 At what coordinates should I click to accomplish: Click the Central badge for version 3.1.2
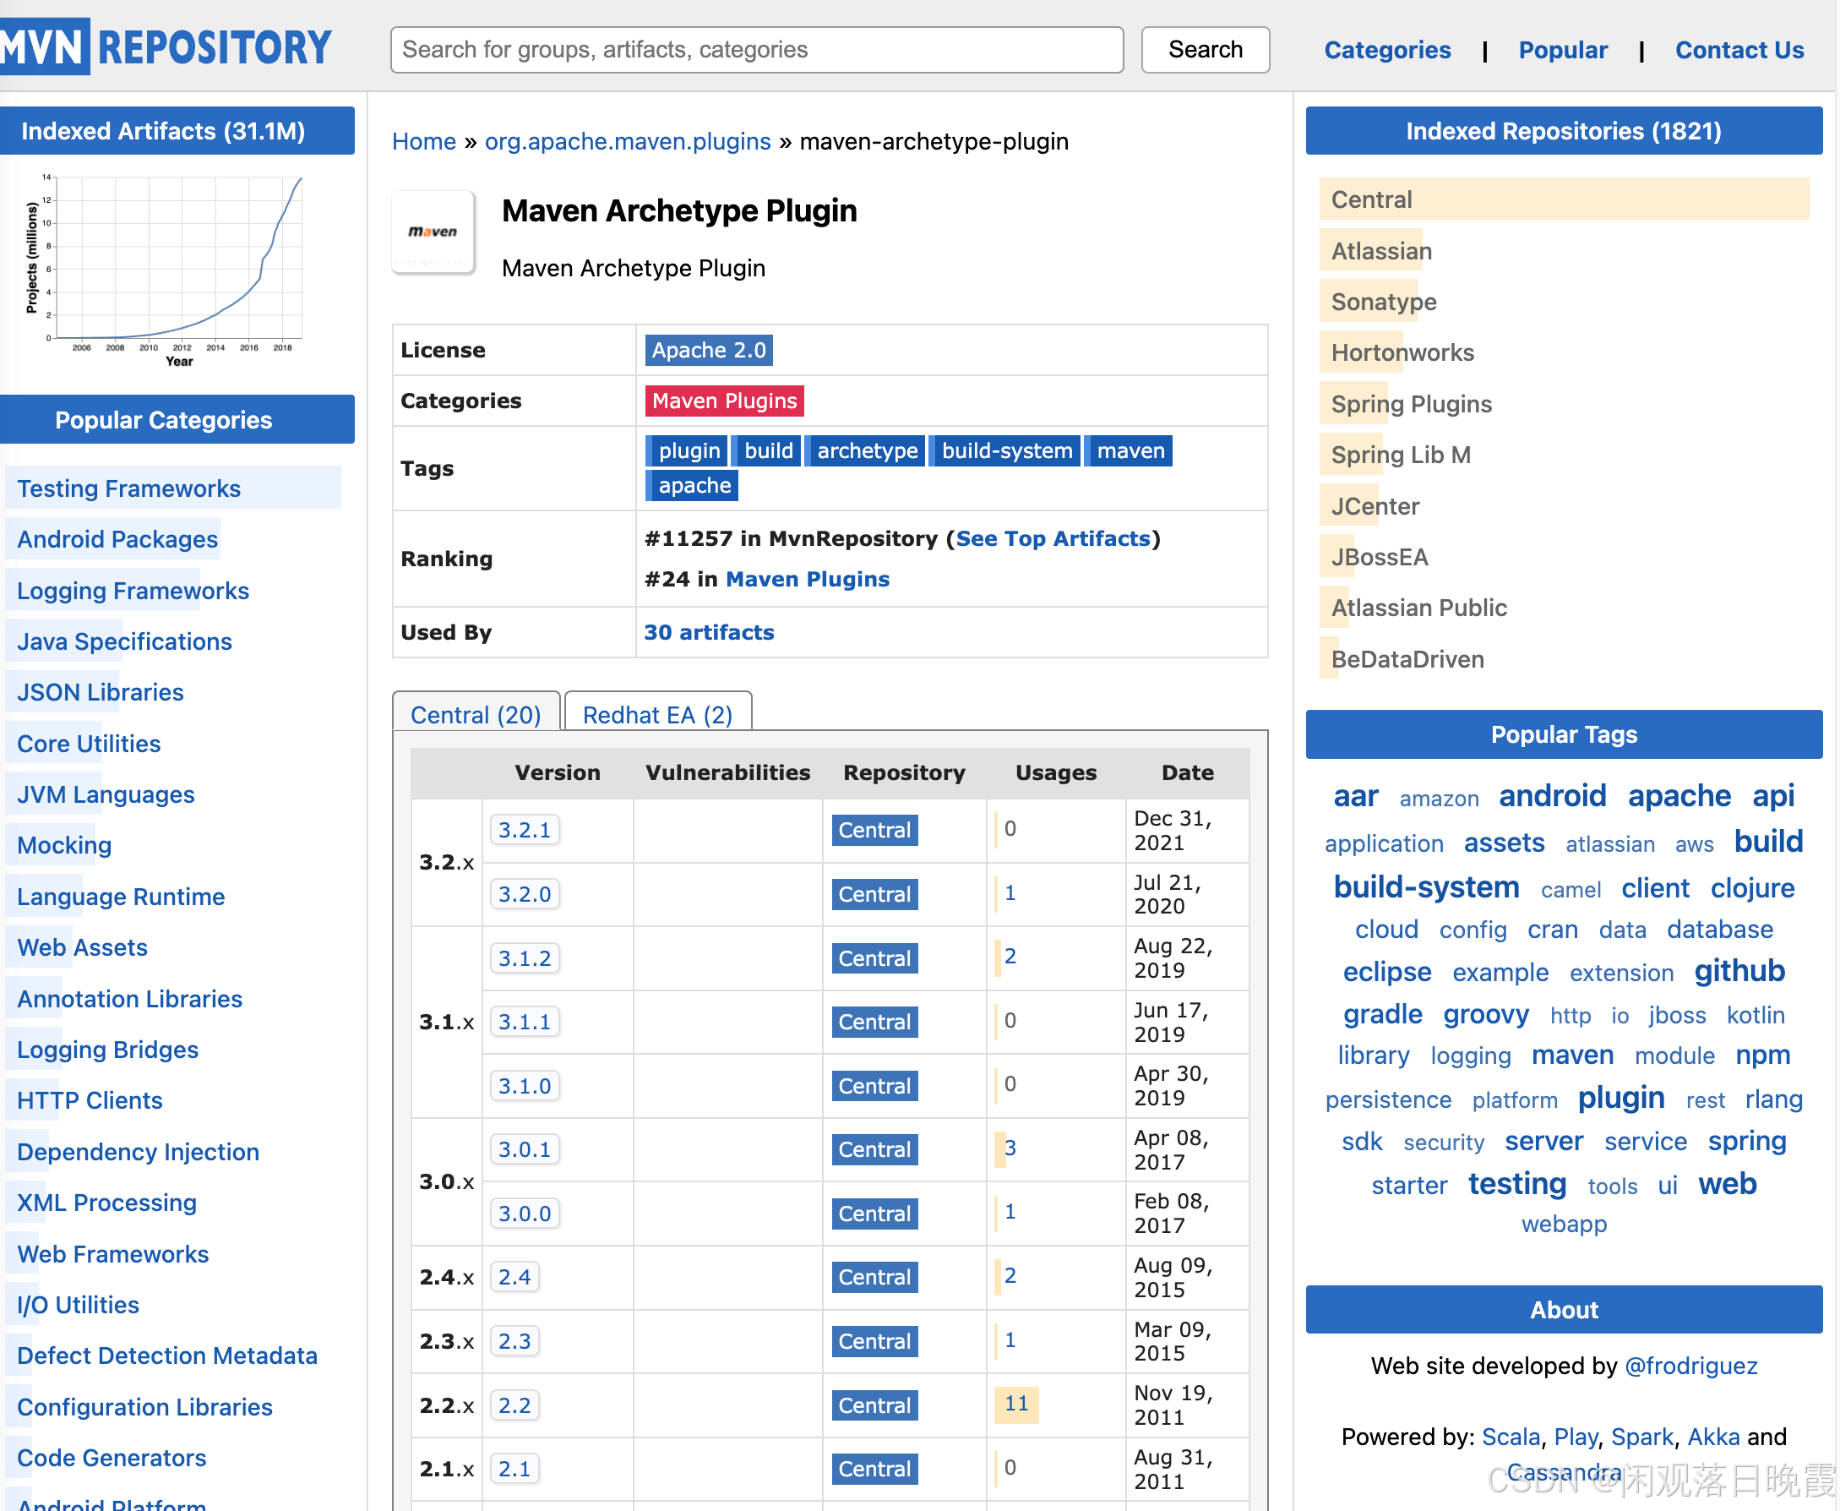pyautogui.click(x=874, y=958)
